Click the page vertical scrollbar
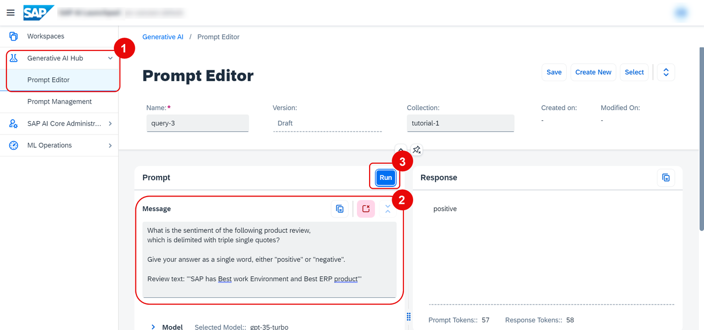Viewport: 704px width, 330px height. pyautogui.click(x=701, y=139)
